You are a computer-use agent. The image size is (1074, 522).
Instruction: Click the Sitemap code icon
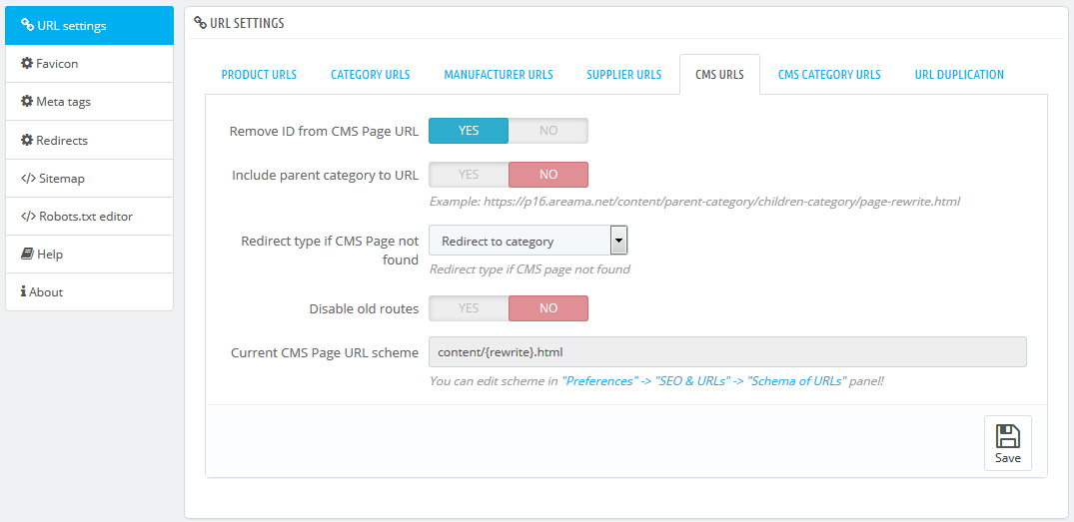(x=28, y=178)
